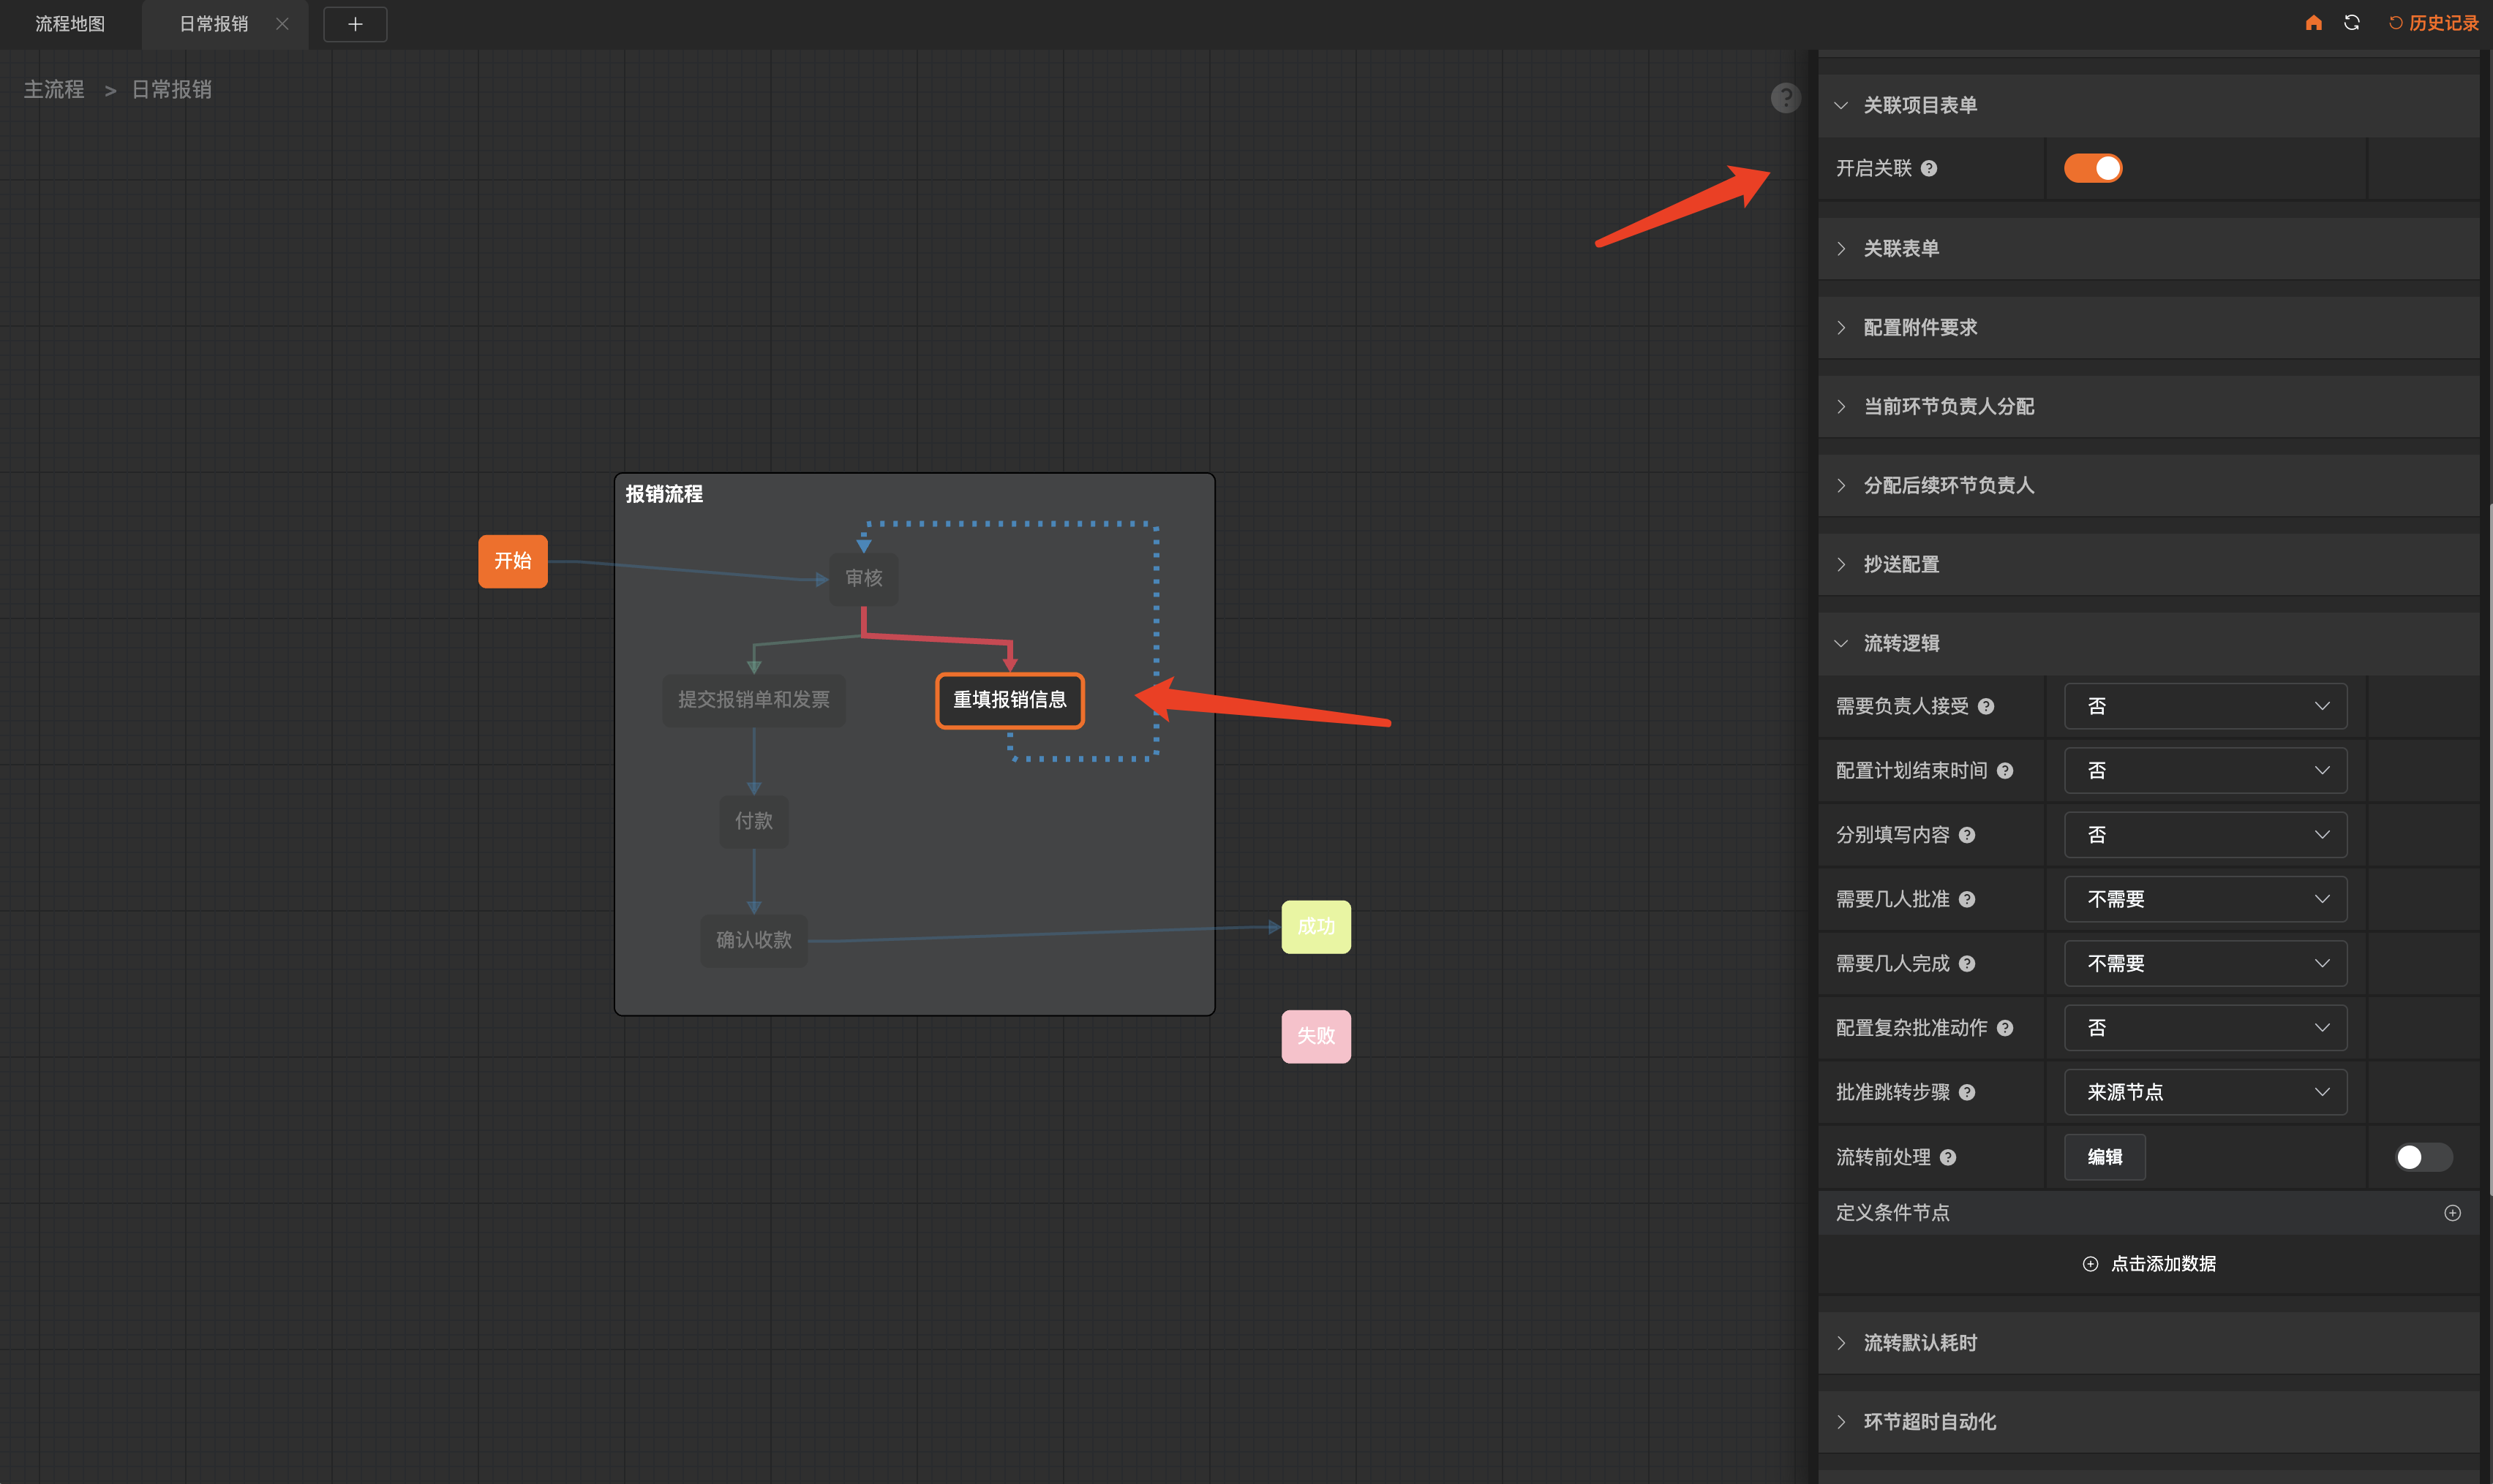Viewport: 2493px width, 1484px height.
Task: Click plus icon beside 定义条件节点
Action: coord(2452,1213)
